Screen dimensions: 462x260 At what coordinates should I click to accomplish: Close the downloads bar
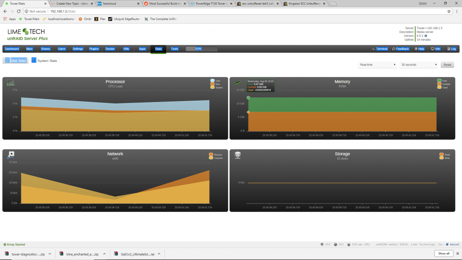click(x=457, y=254)
